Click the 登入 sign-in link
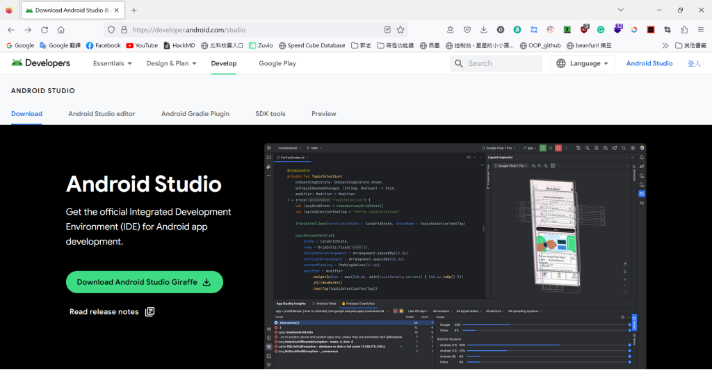This screenshot has width=712, height=378. pyautogui.click(x=694, y=63)
